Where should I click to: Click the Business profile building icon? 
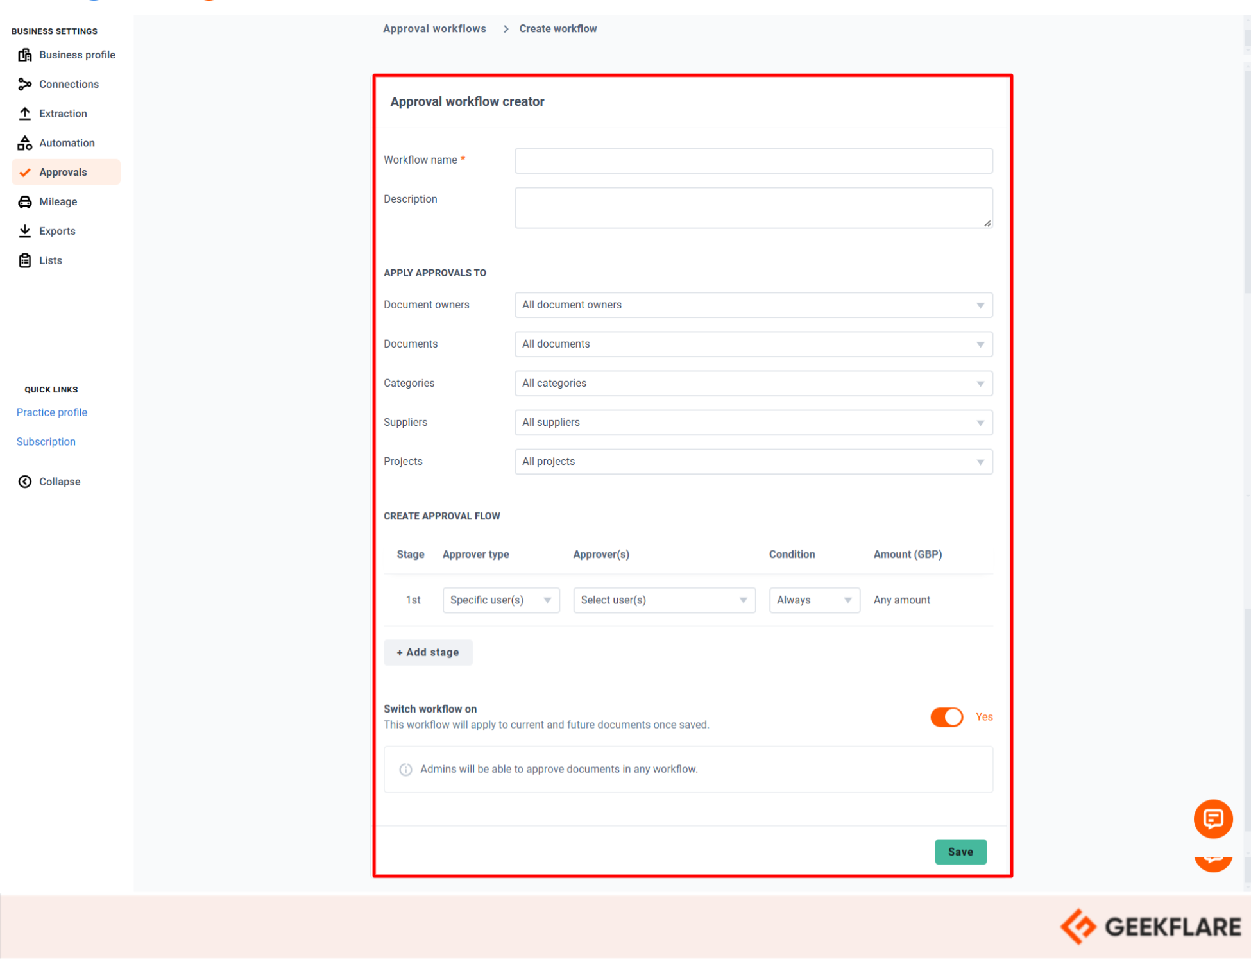pyautogui.click(x=25, y=55)
